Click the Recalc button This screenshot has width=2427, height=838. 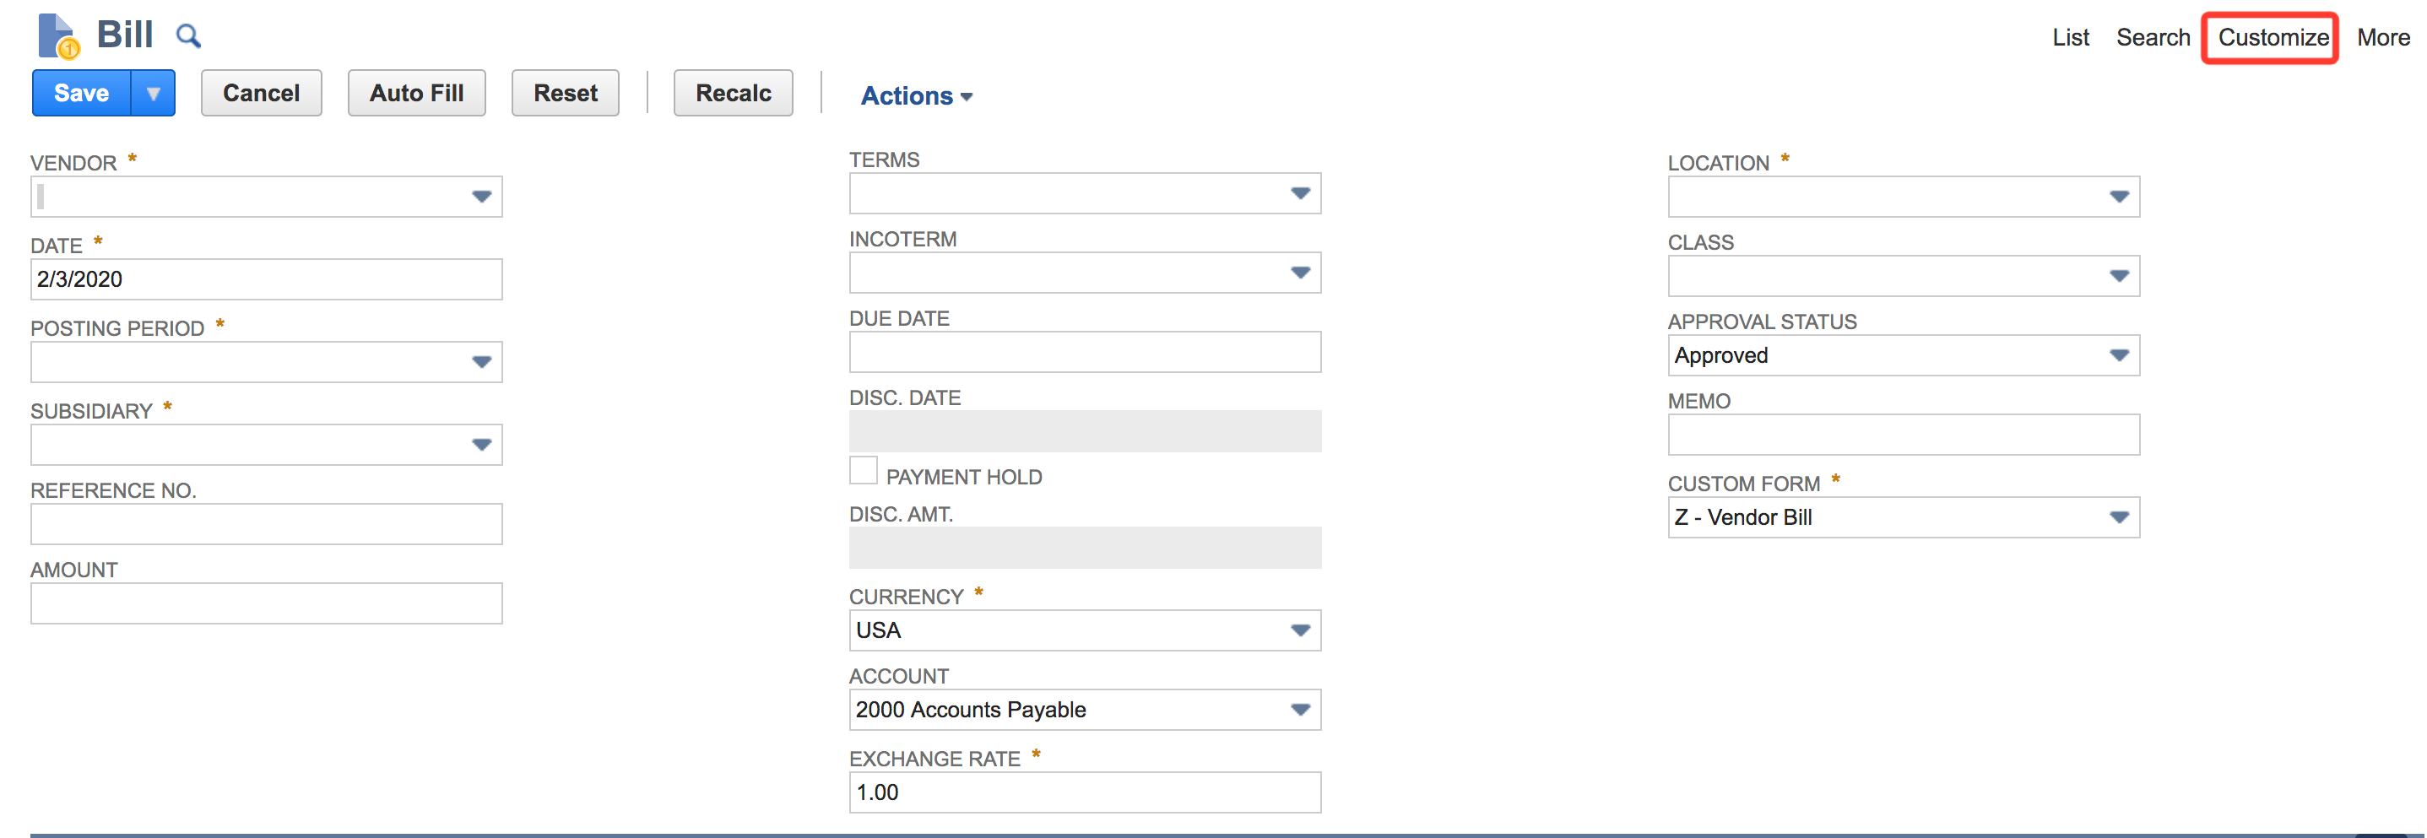tap(733, 92)
